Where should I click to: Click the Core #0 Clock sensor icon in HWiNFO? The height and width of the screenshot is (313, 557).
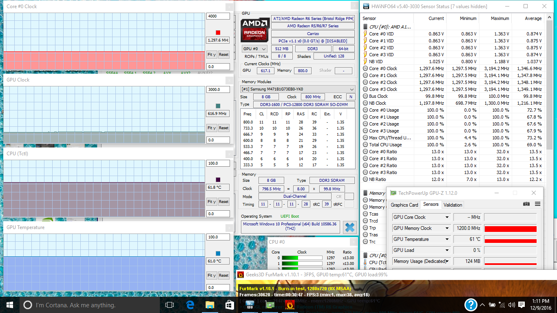pos(365,68)
